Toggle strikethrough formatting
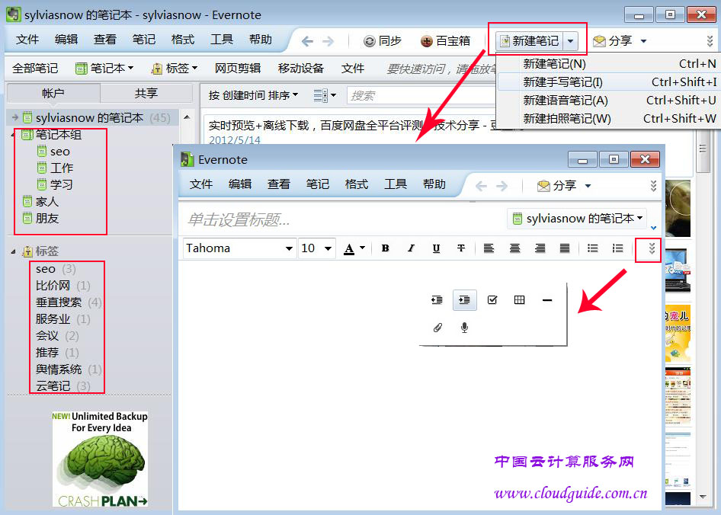 pyautogui.click(x=461, y=248)
